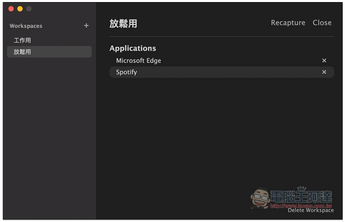Click Recapture to update the workspace
The width and height of the screenshot is (345, 222).
point(288,23)
